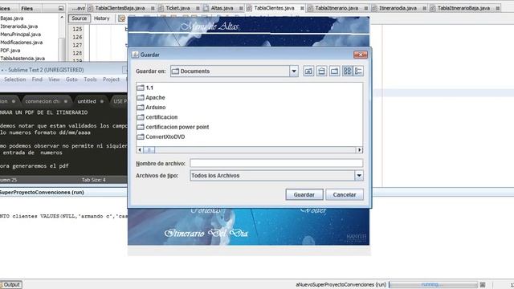The height and width of the screenshot is (289, 514).
Task: Click file list scrollbar right arrow
Action: point(360,150)
